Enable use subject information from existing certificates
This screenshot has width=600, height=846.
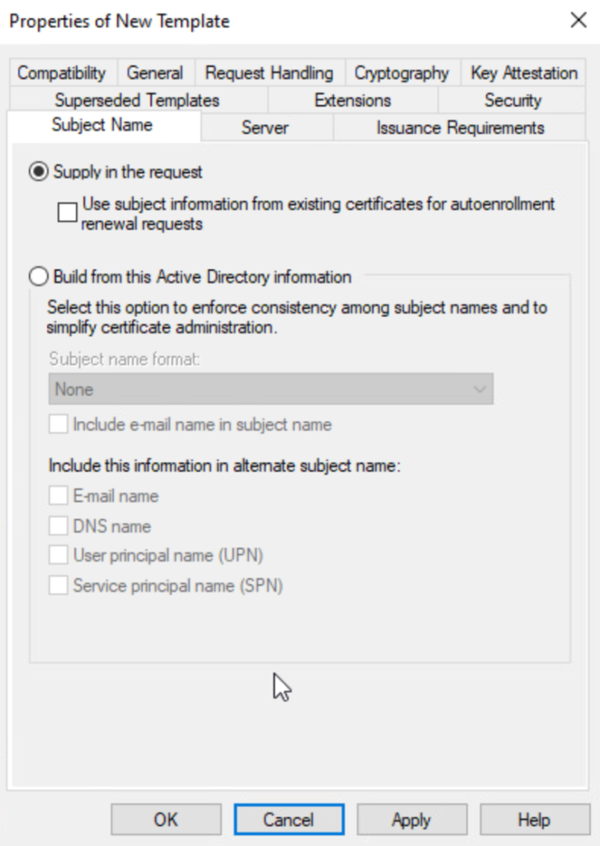click(67, 213)
